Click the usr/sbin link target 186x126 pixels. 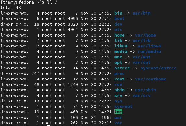145,90
